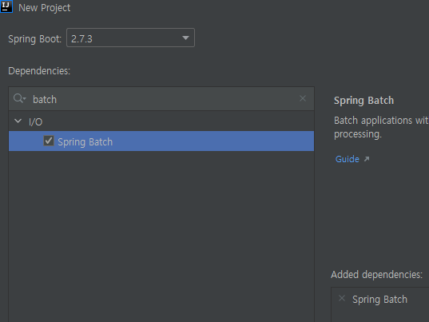Click the Batch applications description text
This screenshot has height=322, width=429.
click(x=381, y=127)
